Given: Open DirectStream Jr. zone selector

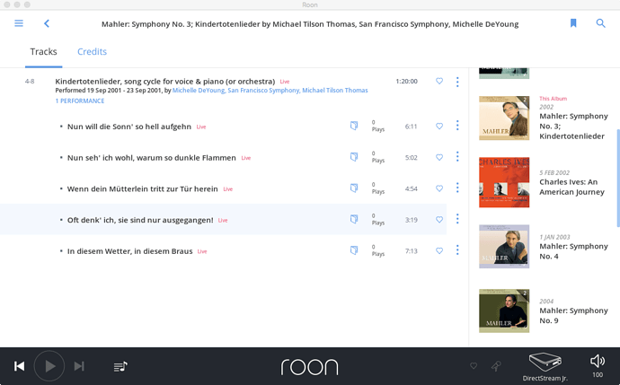Looking at the screenshot, I should (545, 367).
